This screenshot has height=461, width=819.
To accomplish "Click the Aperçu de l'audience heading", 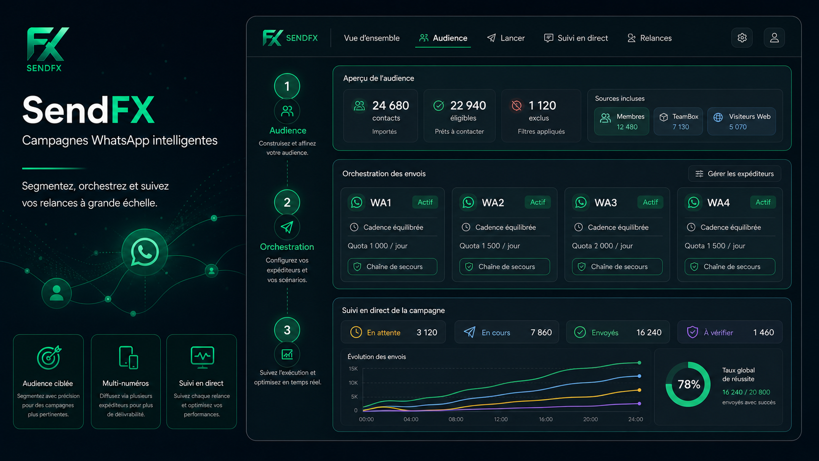I will pyautogui.click(x=379, y=78).
